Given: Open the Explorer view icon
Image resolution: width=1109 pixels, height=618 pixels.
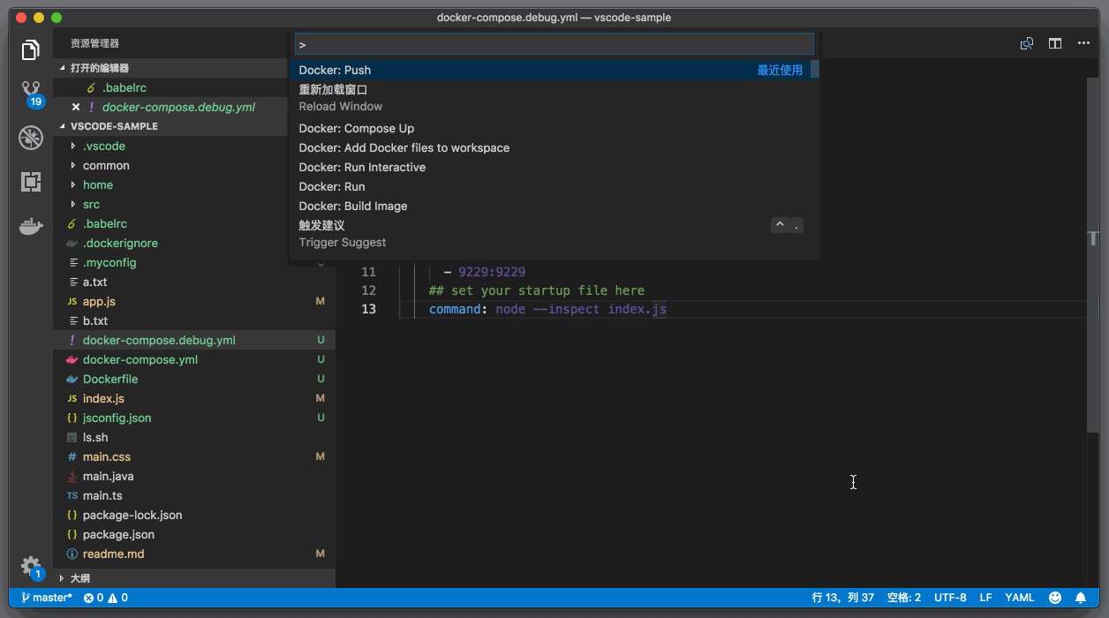Looking at the screenshot, I should tap(31, 49).
